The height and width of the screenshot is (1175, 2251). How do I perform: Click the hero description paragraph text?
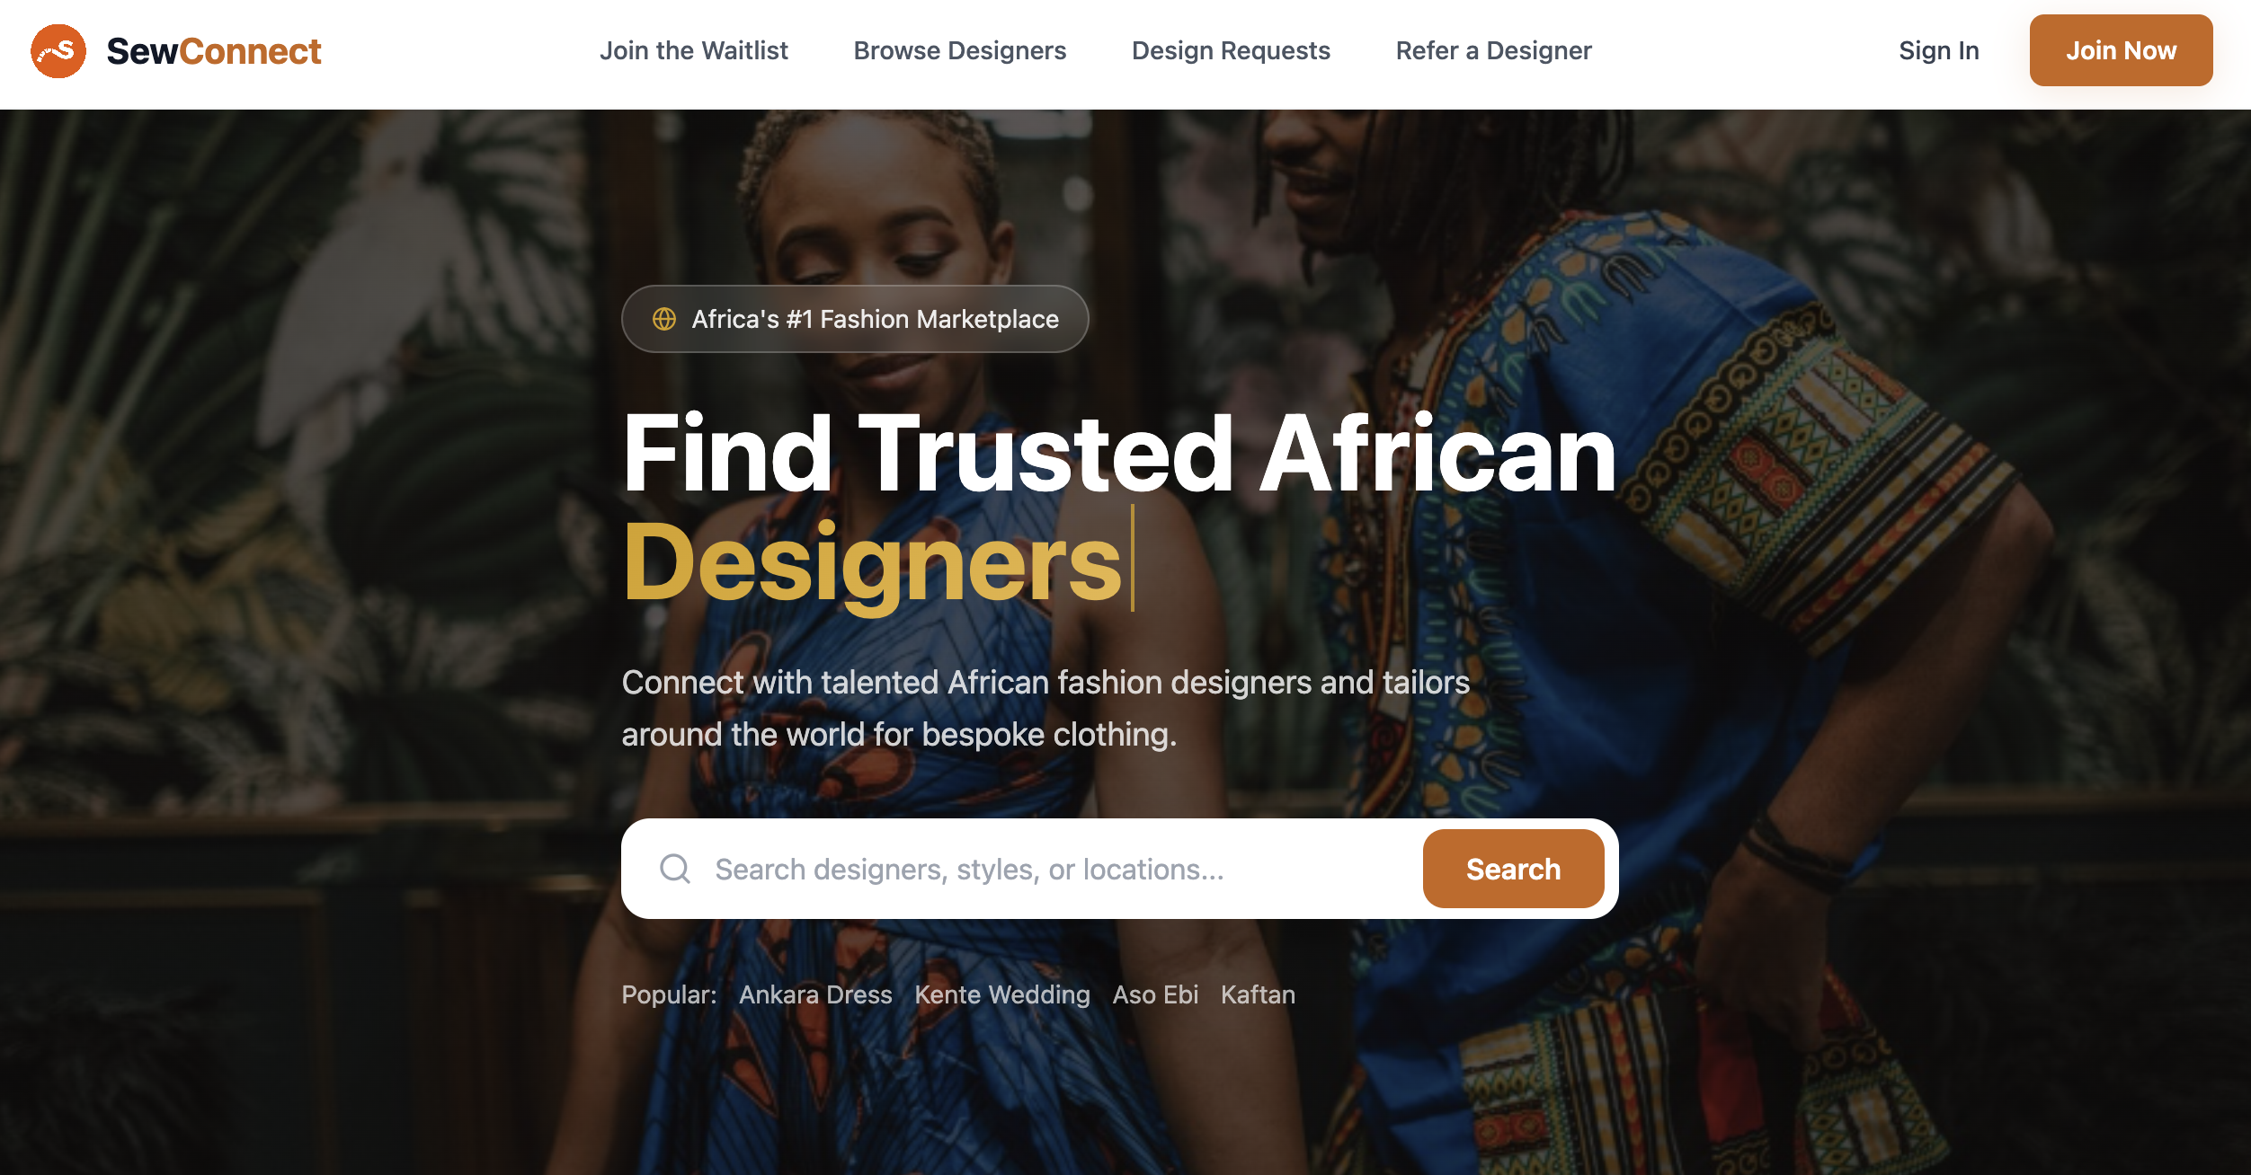(x=1045, y=708)
